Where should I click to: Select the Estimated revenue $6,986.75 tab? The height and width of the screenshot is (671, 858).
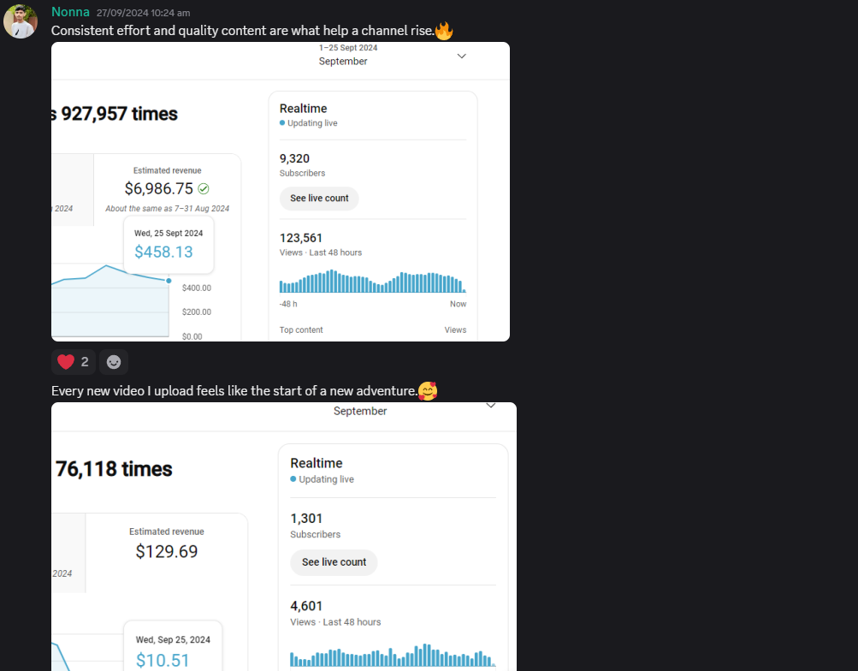click(167, 189)
